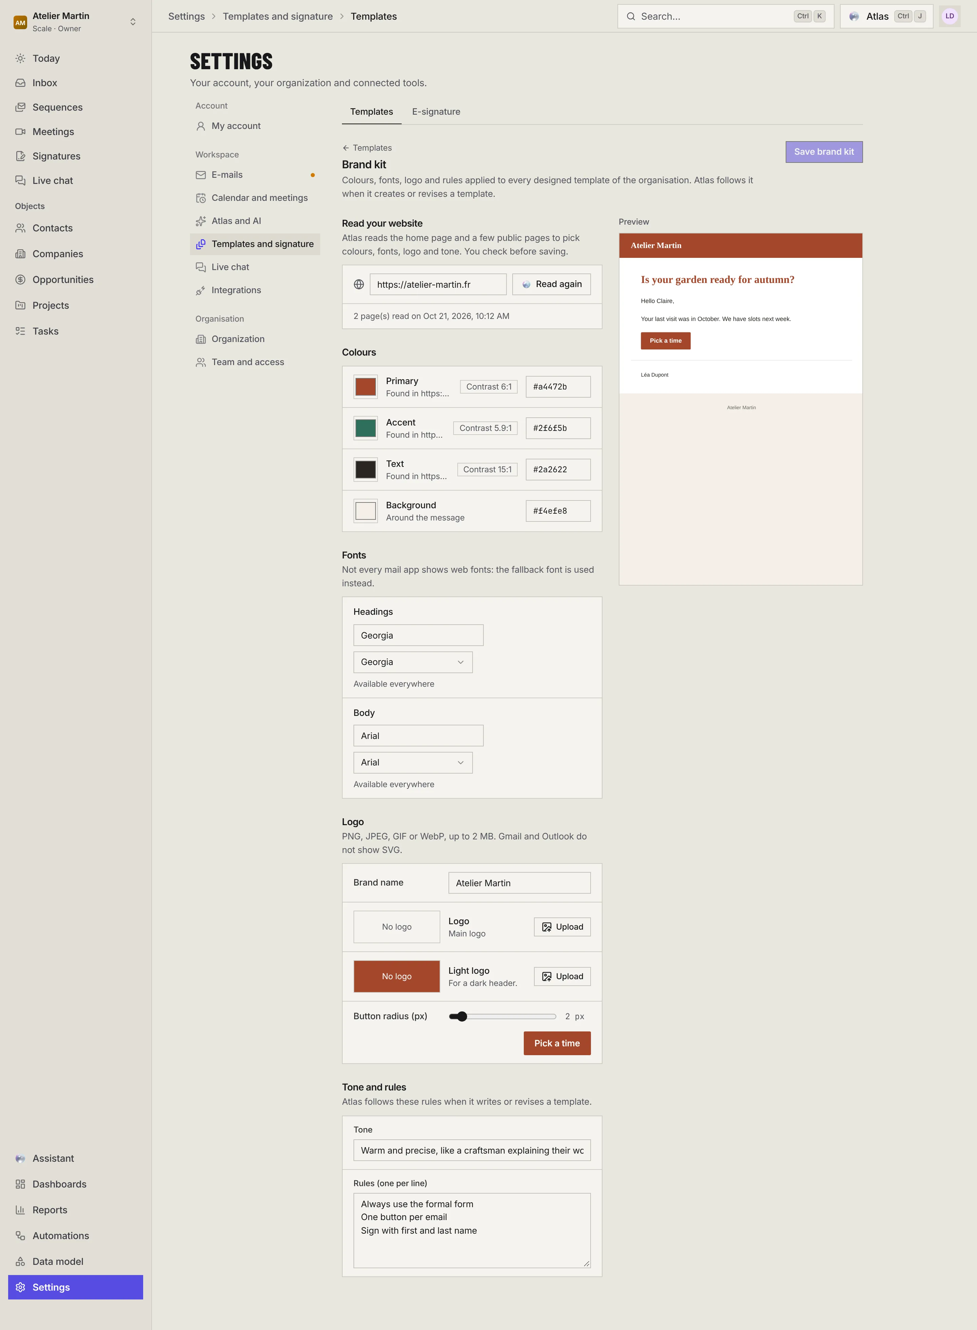Click the Read again button

(x=551, y=284)
